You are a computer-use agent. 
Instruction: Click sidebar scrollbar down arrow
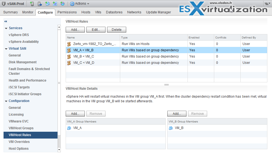click(x=59, y=149)
